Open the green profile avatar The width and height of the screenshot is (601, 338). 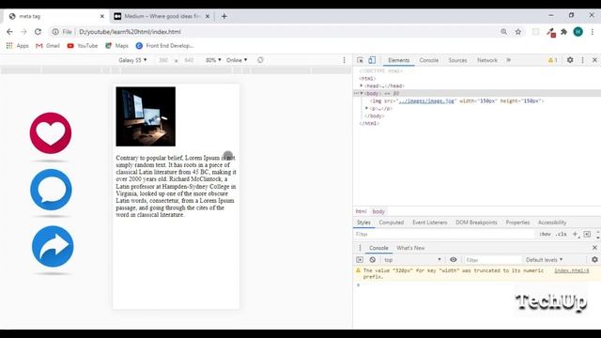tap(578, 32)
